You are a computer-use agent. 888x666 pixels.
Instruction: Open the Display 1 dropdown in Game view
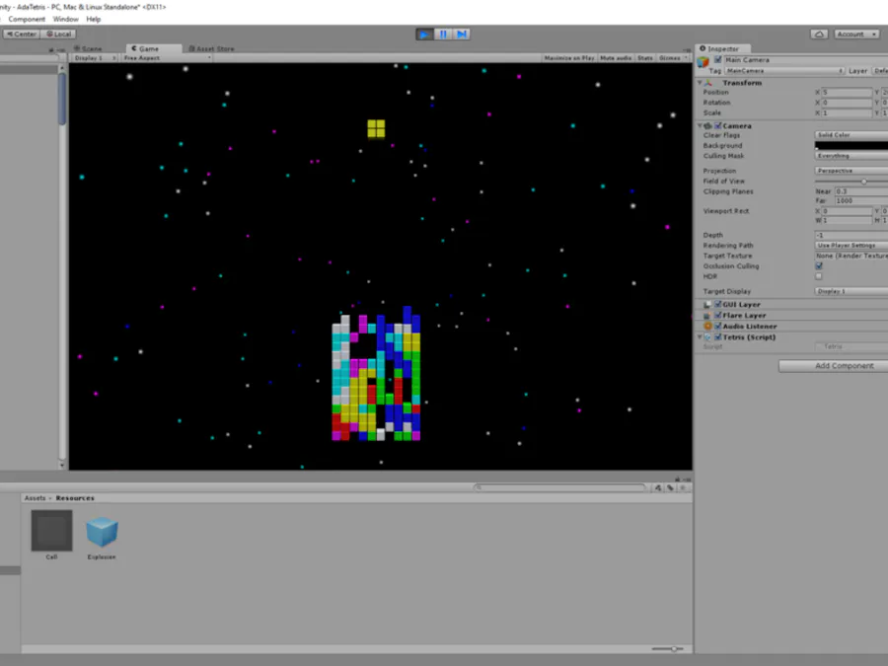pos(95,58)
